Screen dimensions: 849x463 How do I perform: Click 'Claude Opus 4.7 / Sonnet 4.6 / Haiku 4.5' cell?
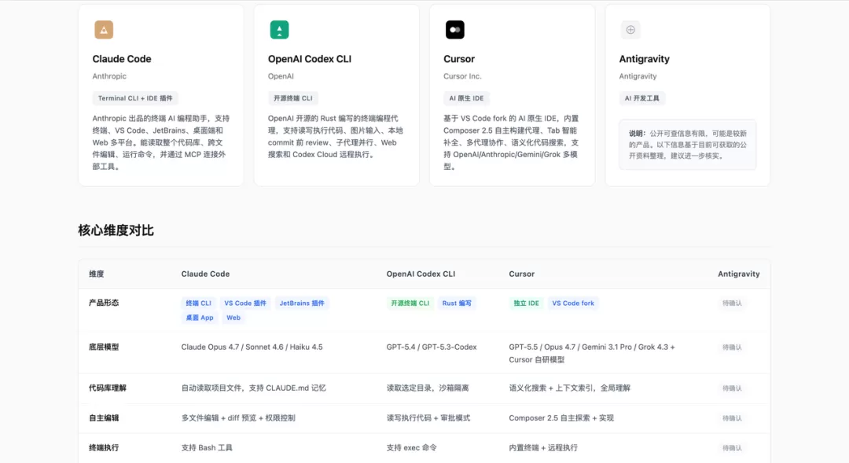(x=252, y=347)
